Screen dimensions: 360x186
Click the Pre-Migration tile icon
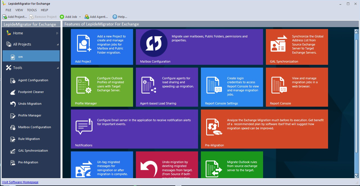(214, 127)
